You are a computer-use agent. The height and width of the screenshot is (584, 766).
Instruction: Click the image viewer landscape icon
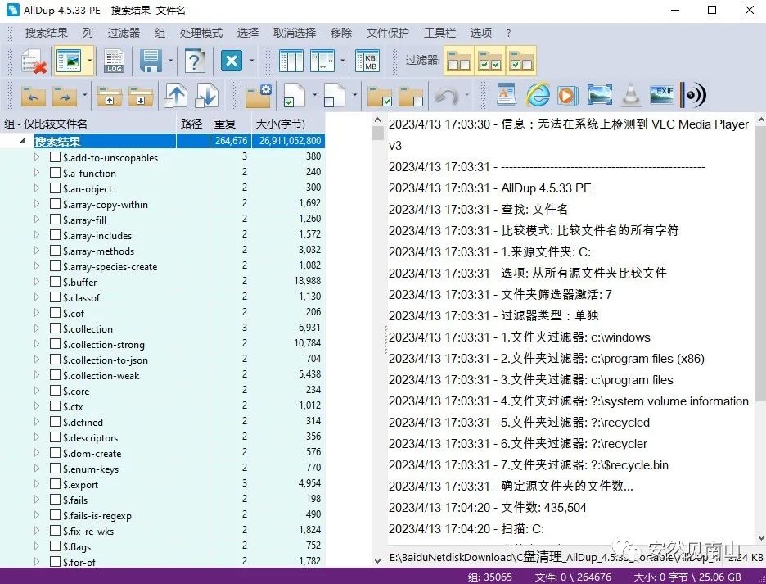click(599, 94)
